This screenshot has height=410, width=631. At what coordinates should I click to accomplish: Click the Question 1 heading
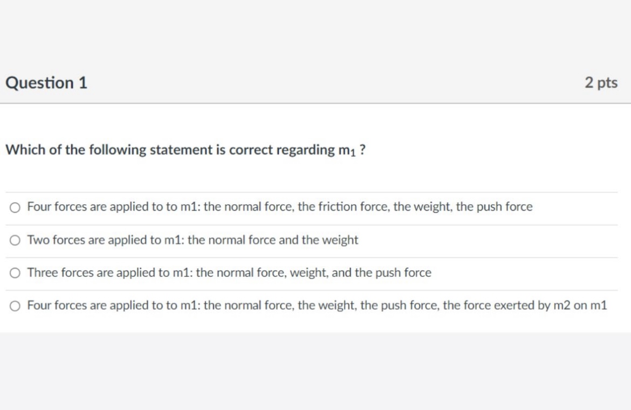click(46, 82)
